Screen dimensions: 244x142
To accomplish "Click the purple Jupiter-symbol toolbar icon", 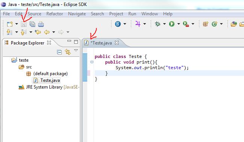I will pos(138,24).
